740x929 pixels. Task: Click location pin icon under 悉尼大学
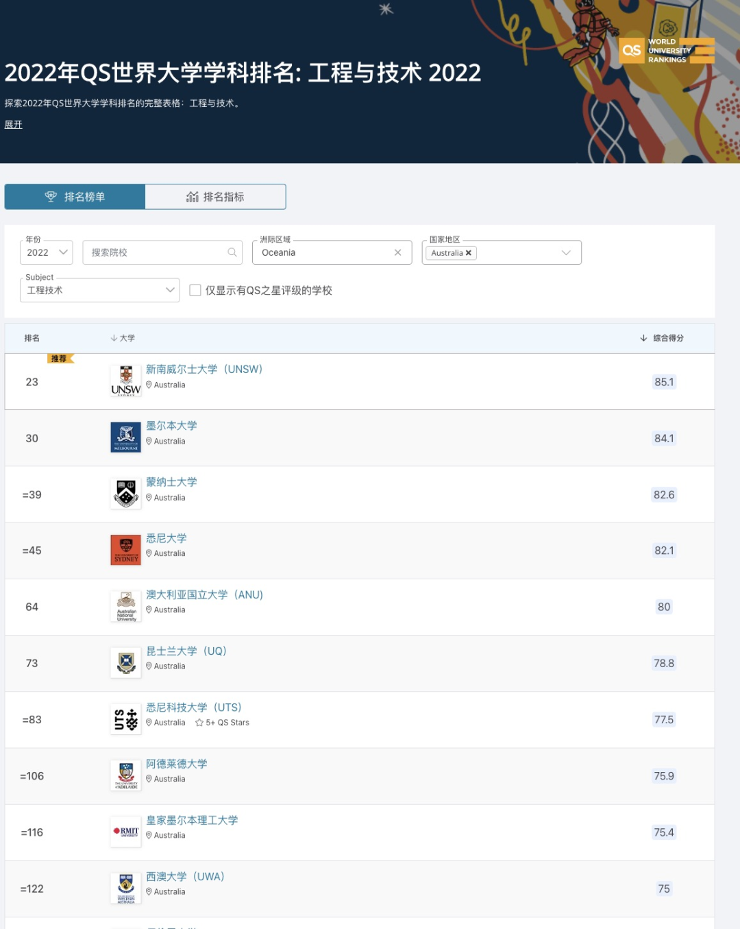[149, 553]
